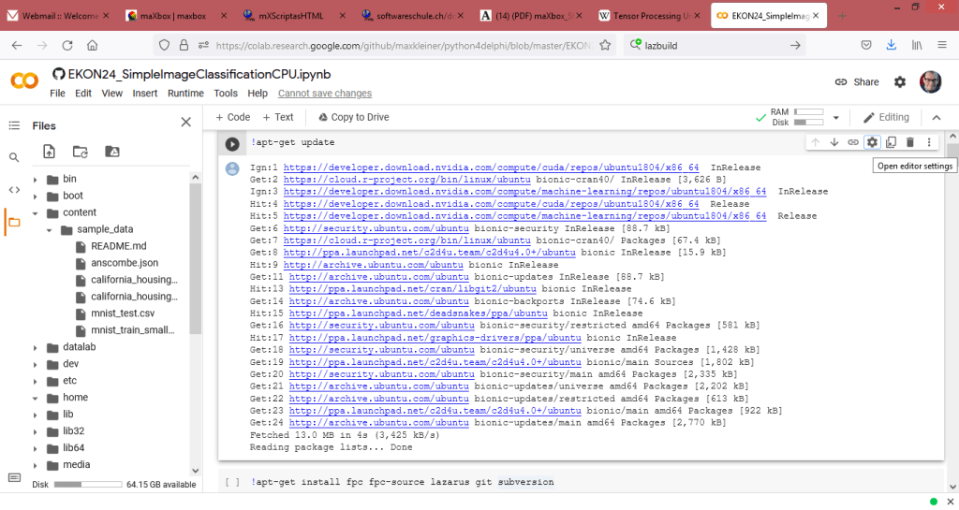Click upload to session storage icon
This screenshot has height=510, width=959.
[x=50, y=152]
